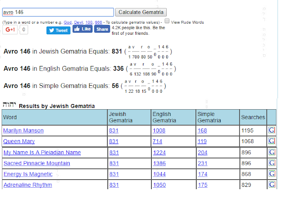Open the God example link
This screenshot has height=198, width=286.
(67, 22)
